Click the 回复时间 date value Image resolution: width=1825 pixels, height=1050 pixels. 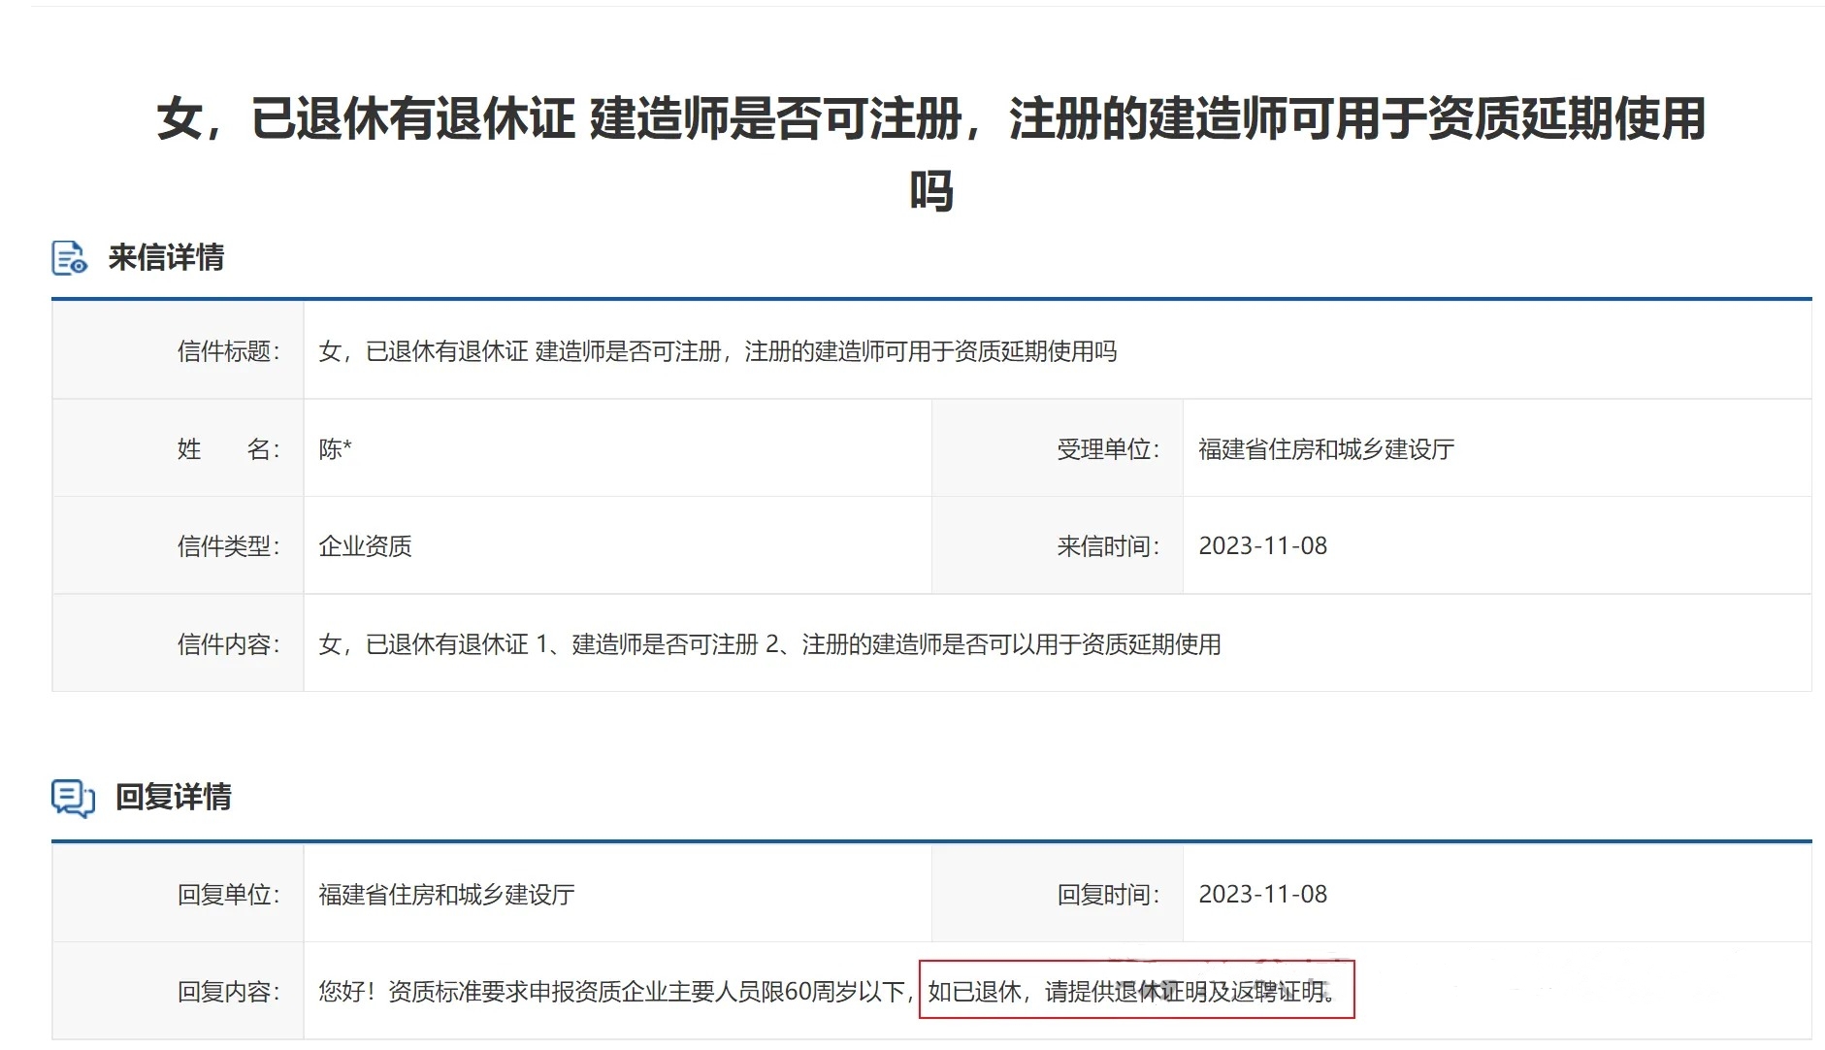pos(1262,895)
